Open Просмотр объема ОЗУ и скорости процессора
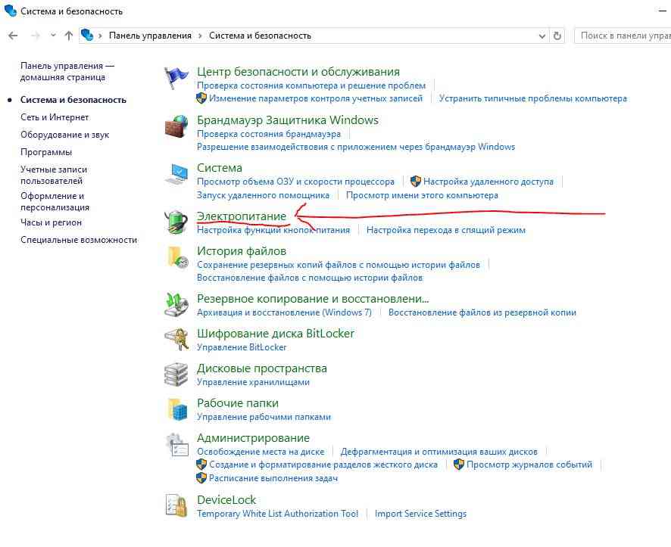The height and width of the screenshot is (547, 671). [295, 182]
